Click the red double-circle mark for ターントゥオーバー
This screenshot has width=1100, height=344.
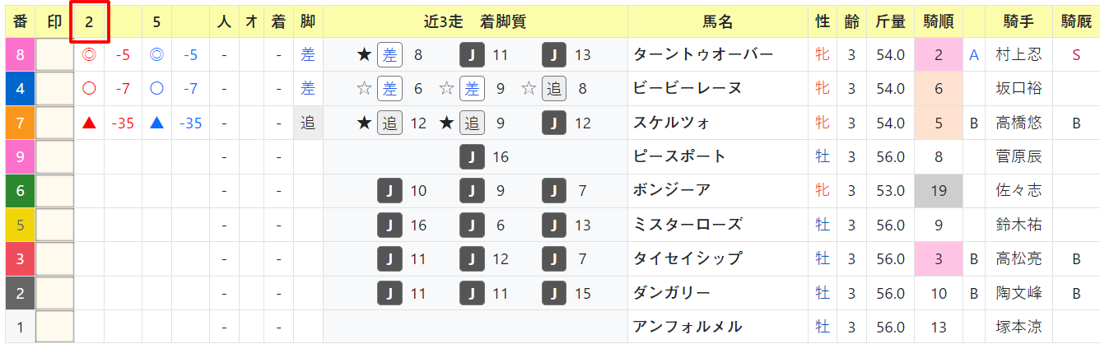(x=89, y=55)
